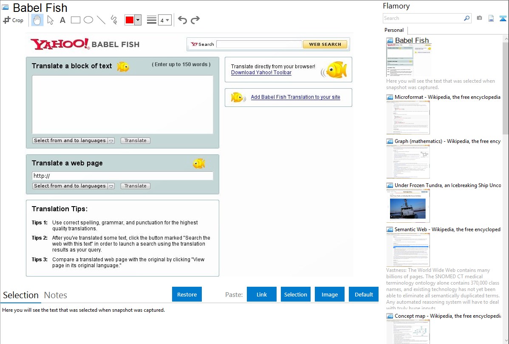Screen dimensions: 509x344
Task: Open the Graph (mathematics) snapshot thumbnail
Action: pos(408,162)
